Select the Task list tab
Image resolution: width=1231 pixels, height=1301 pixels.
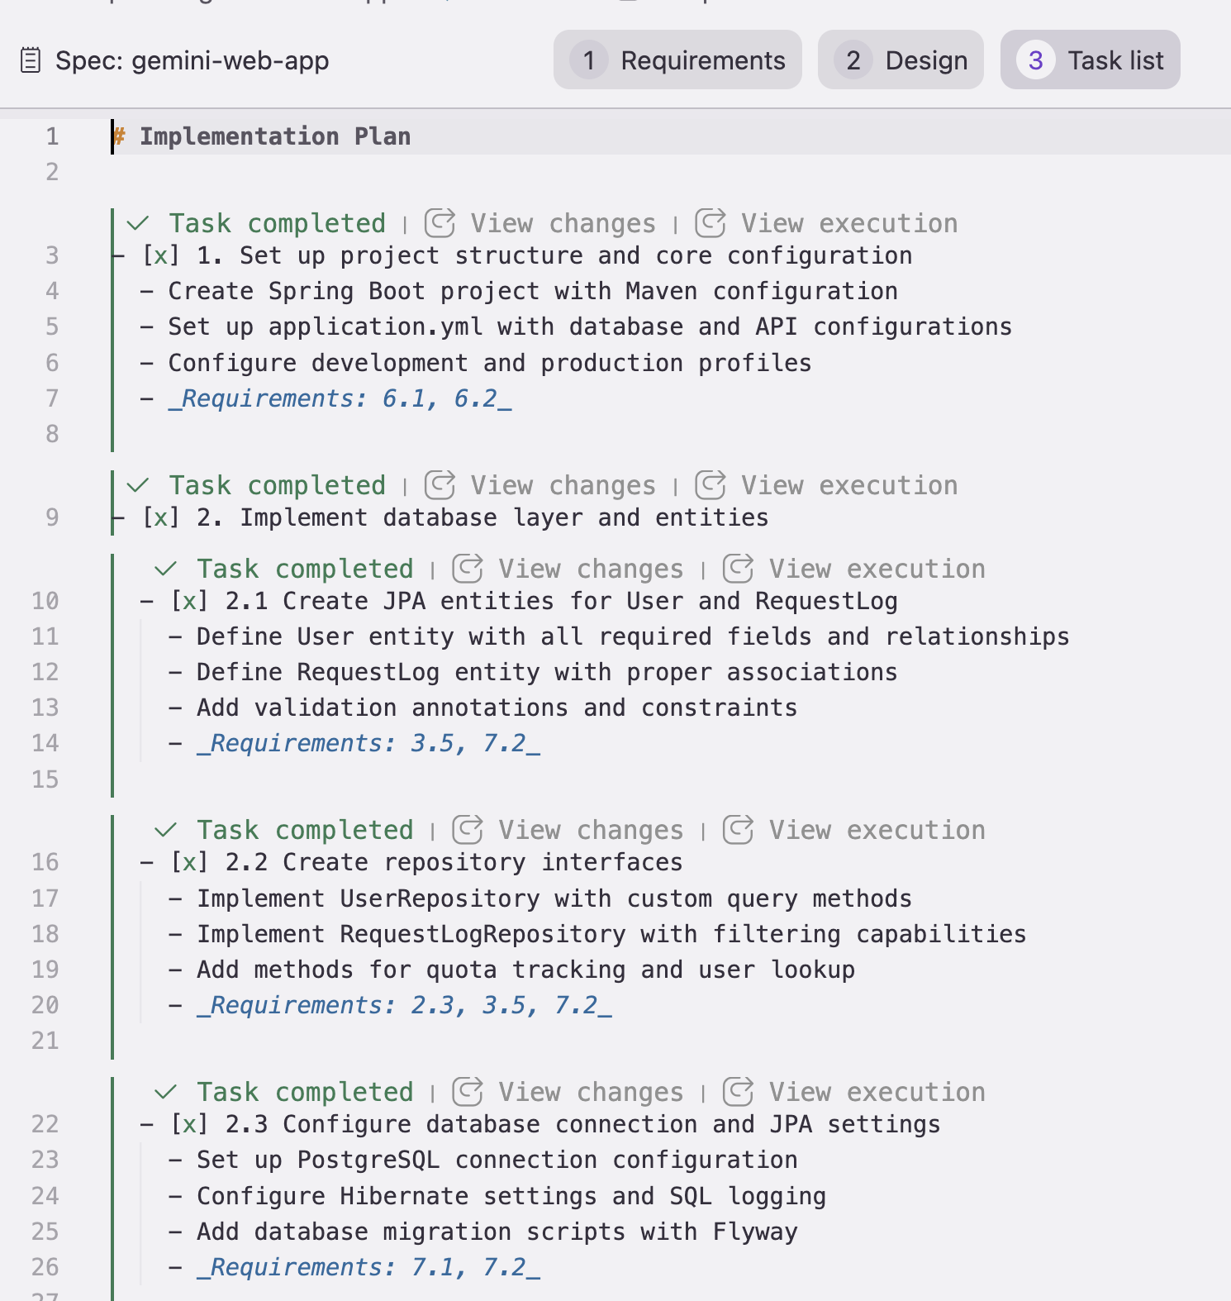pyautogui.click(x=1090, y=60)
